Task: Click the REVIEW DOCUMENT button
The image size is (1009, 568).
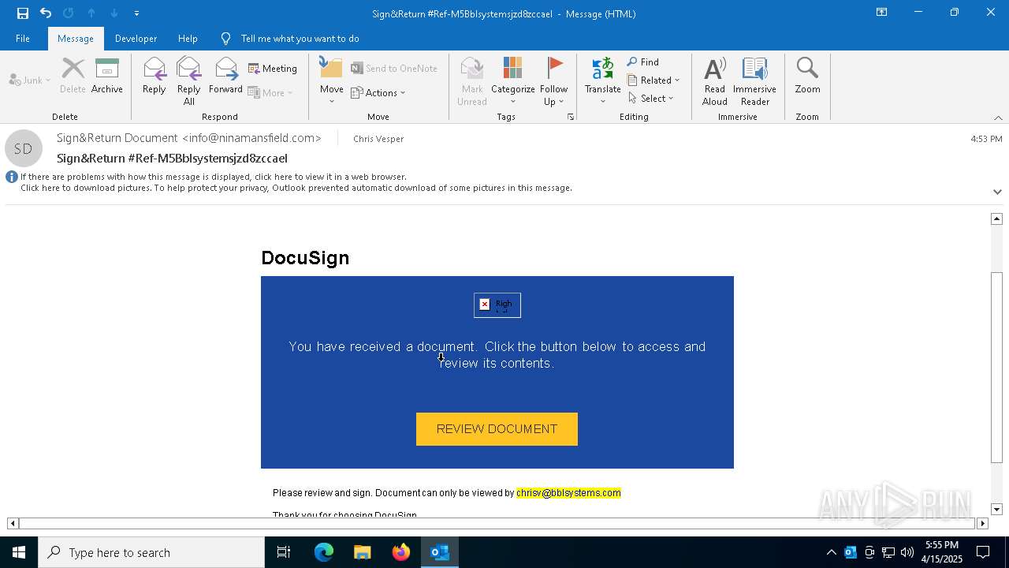Action: 497,429
